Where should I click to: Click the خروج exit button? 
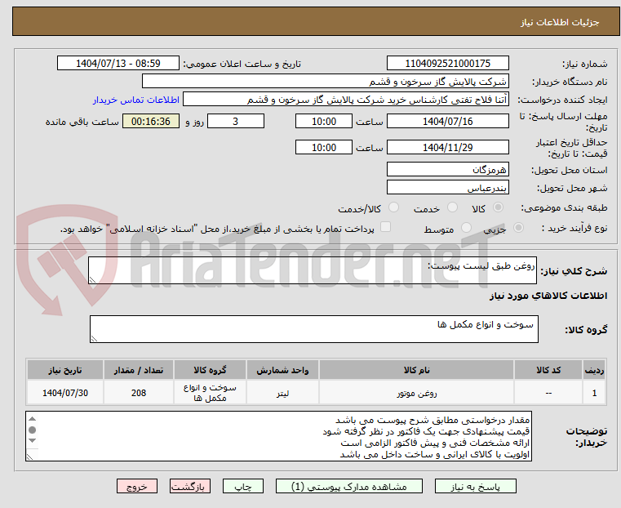pos(137,486)
